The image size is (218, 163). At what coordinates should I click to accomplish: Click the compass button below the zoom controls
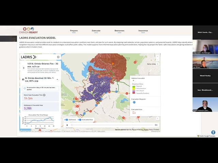point(157,64)
